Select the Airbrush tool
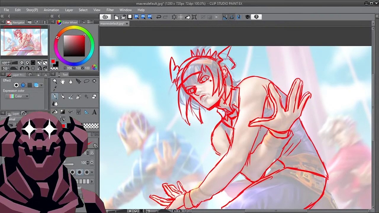The height and width of the screenshot is (213, 379). point(78,96)
